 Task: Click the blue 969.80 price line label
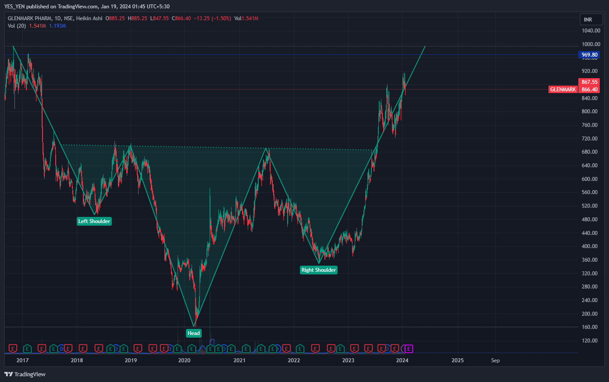(x=590, y=55)
